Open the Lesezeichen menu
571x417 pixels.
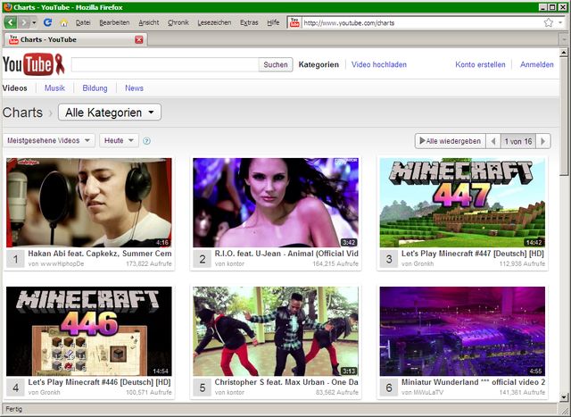tap(214, 22)
